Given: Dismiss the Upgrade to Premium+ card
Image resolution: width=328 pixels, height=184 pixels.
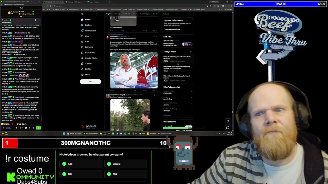Looking at the screenshot, I should 192,19.
